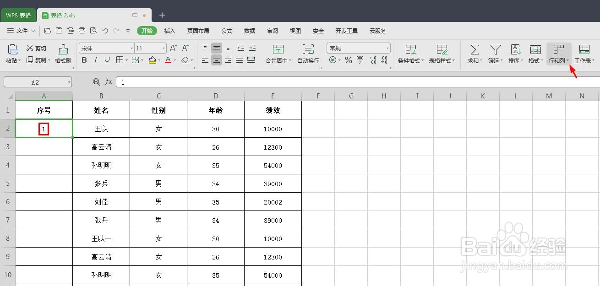Switch to the 数据 ribbon tab

(x=250, y=31)
